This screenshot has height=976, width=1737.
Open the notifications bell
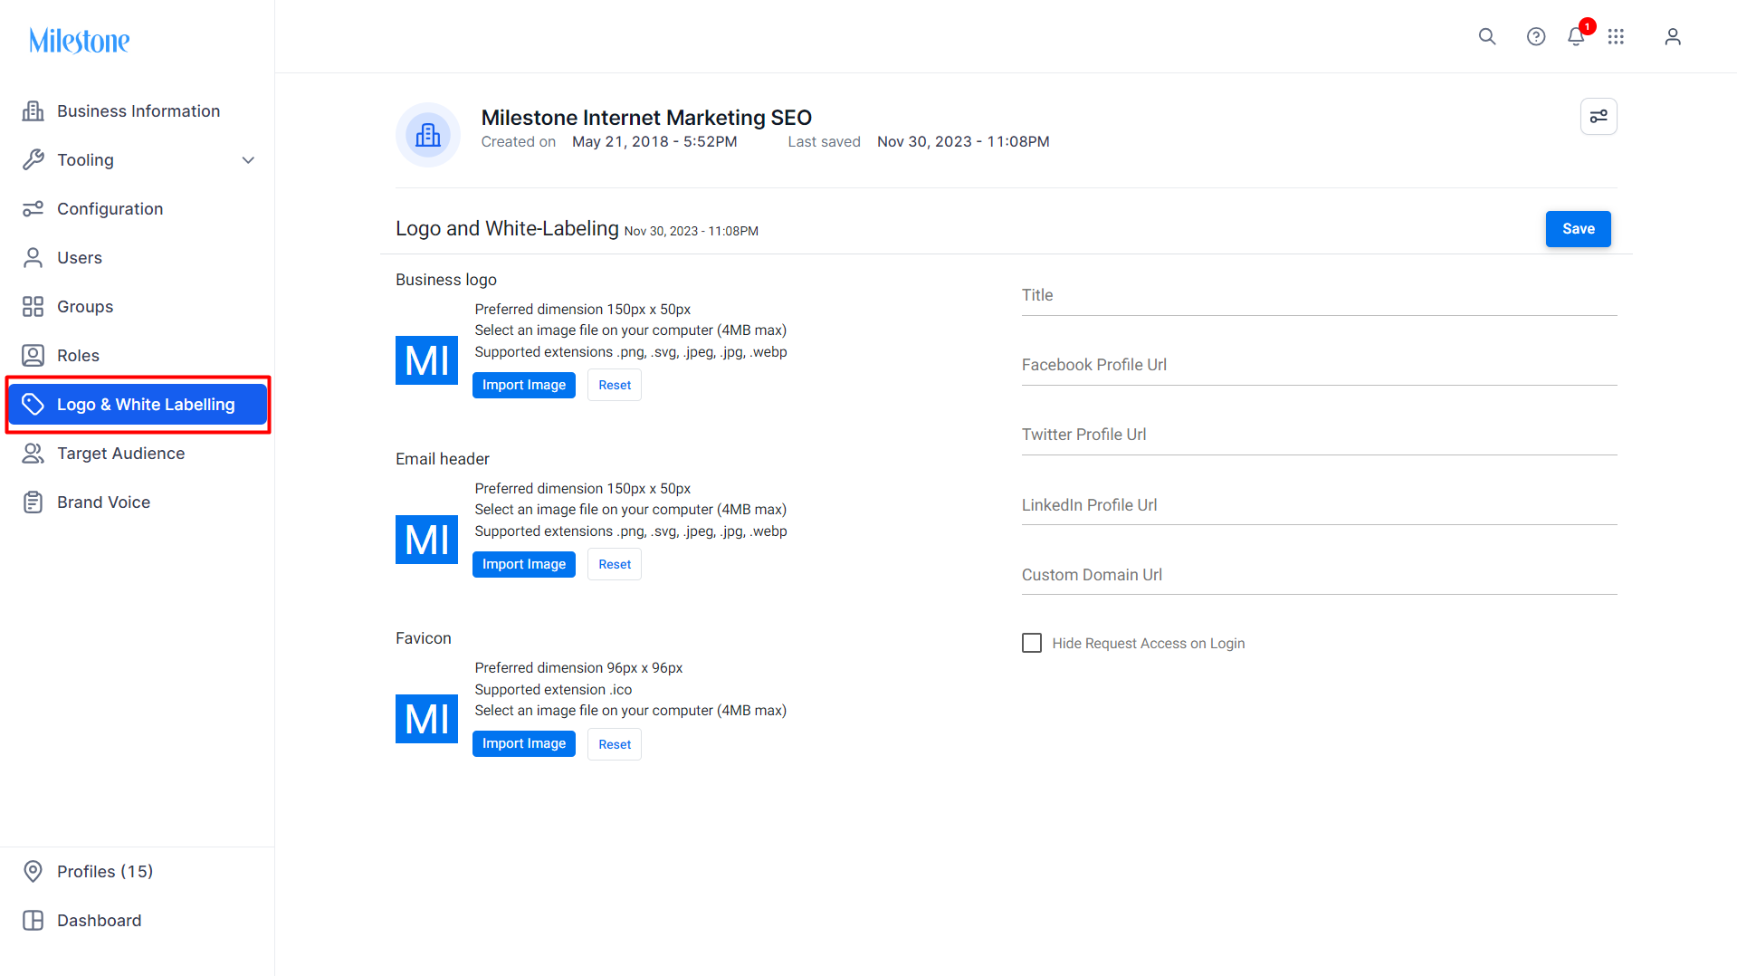1576,36
